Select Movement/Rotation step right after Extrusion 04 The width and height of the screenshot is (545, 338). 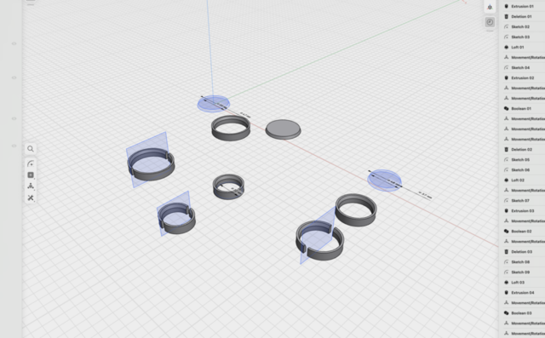tap(522, 303)
